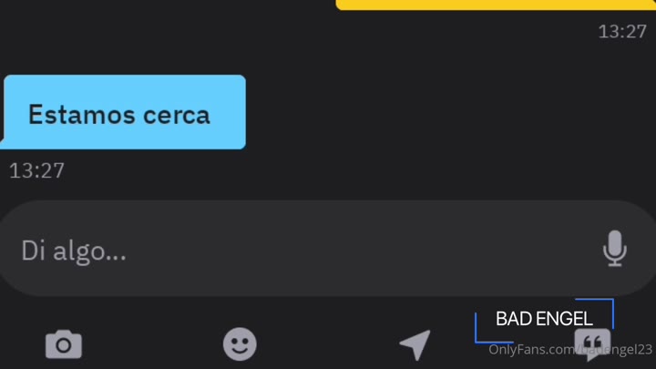Click the 13:27 timestamp under yellow bubble
The width and height of the screenshot is (656, 369).
click(622, 32)
